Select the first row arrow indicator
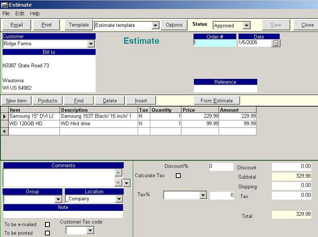 tap(5, 117)
